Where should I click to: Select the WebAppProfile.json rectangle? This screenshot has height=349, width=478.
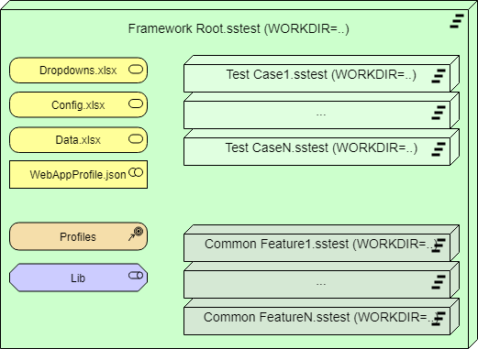tap(78, 174)
